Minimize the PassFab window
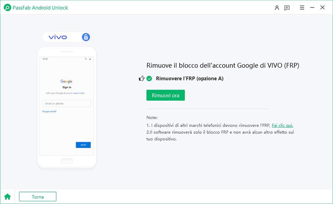333x204 pixels. 312,7
